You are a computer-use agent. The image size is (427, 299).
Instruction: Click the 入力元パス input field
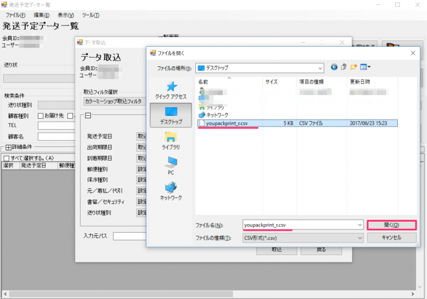129,236
